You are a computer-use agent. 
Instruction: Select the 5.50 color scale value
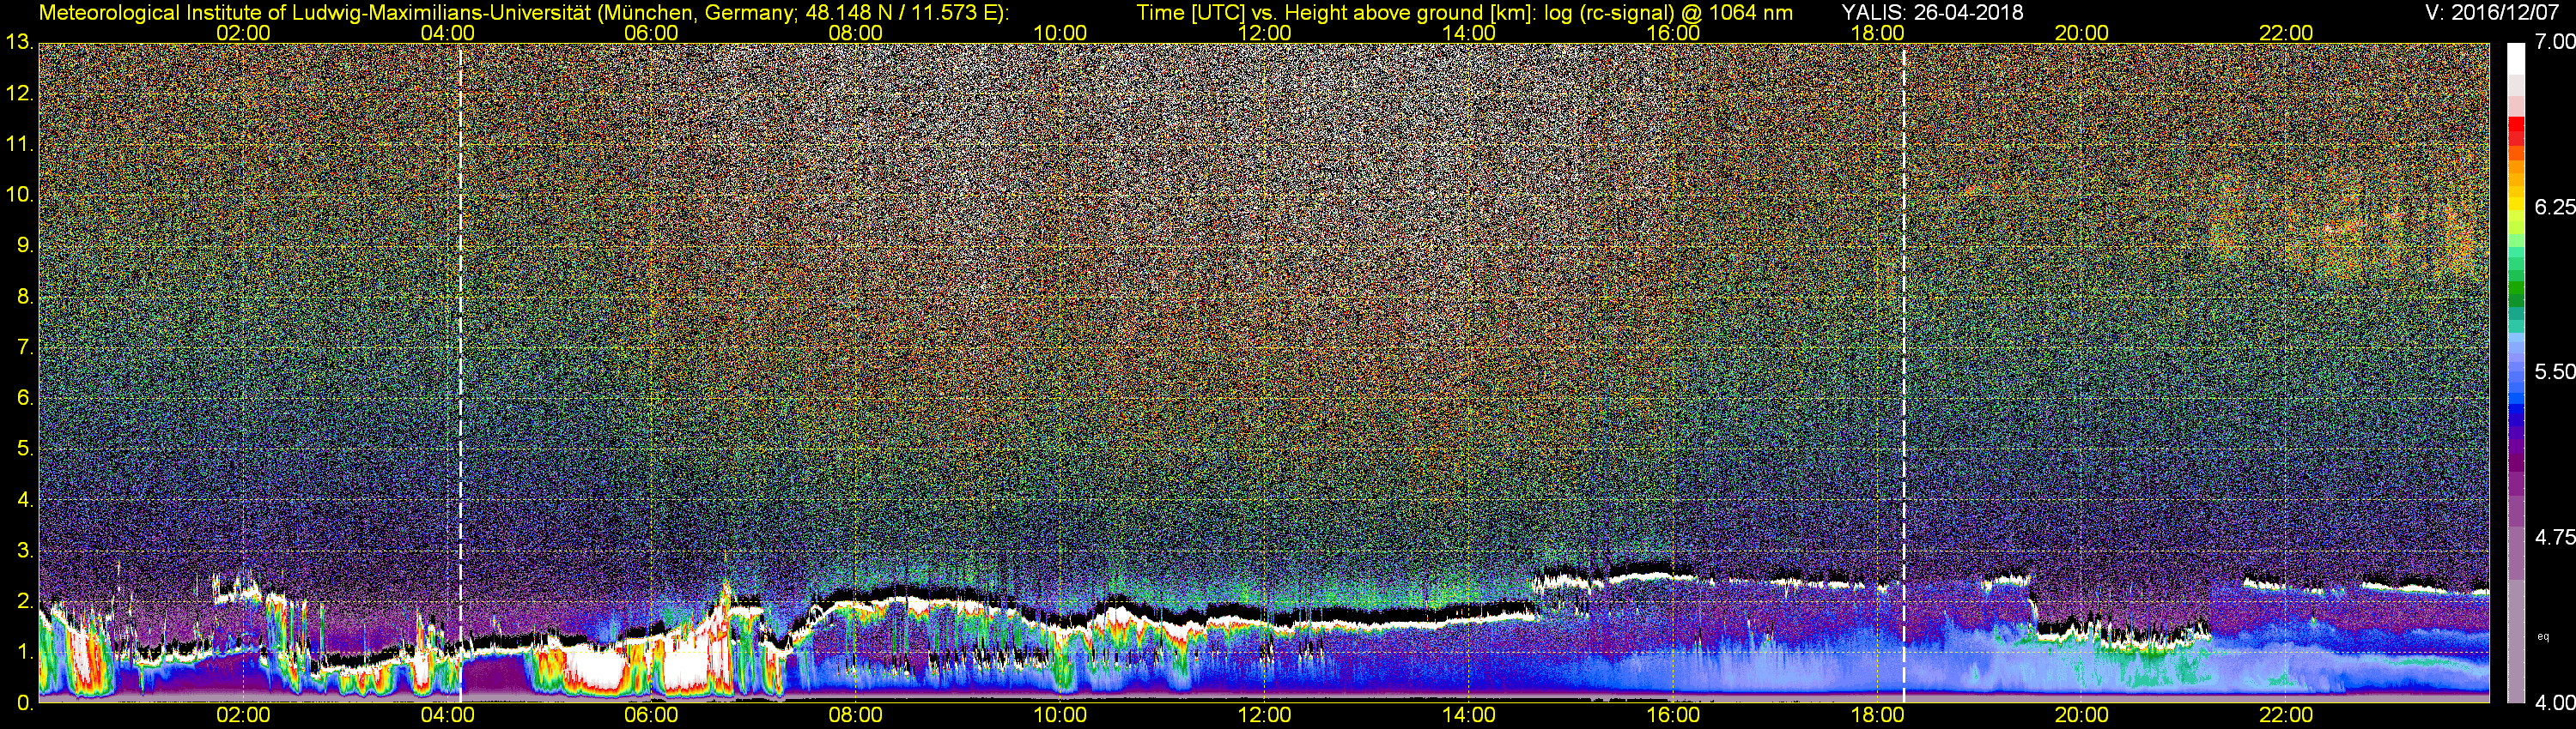2555,372
